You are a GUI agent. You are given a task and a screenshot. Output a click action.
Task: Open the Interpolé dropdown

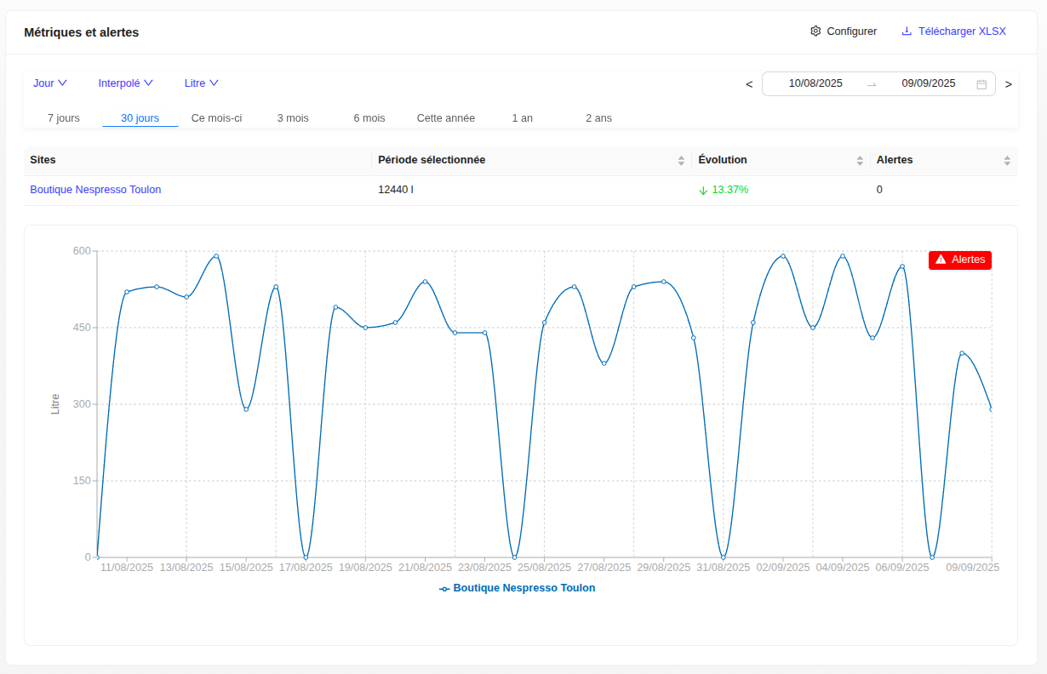click(126, 83)
